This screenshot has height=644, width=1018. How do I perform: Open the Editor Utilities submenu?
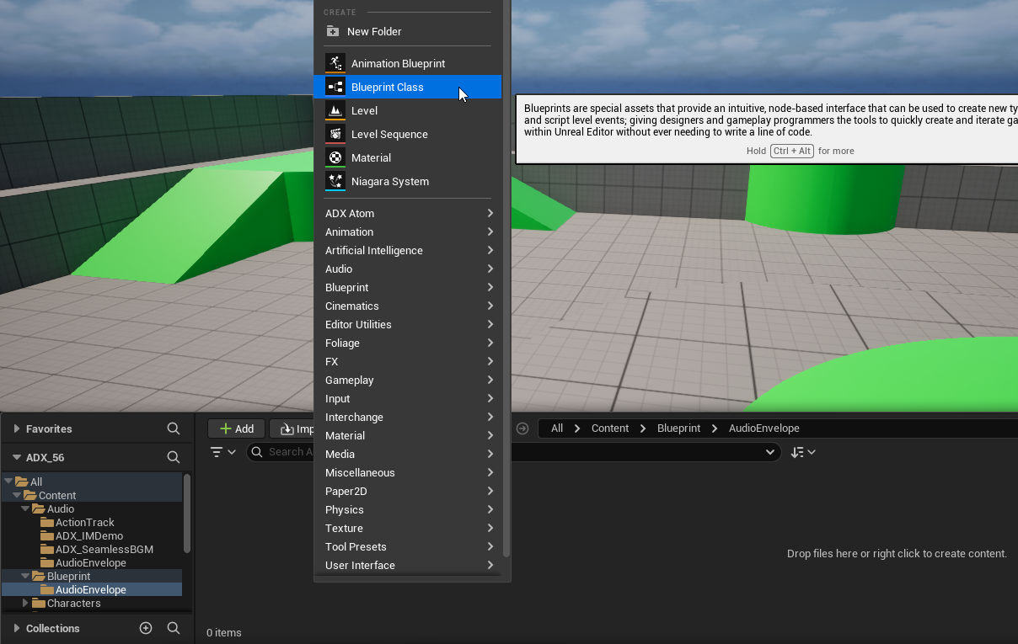click(x=407, y=324)
